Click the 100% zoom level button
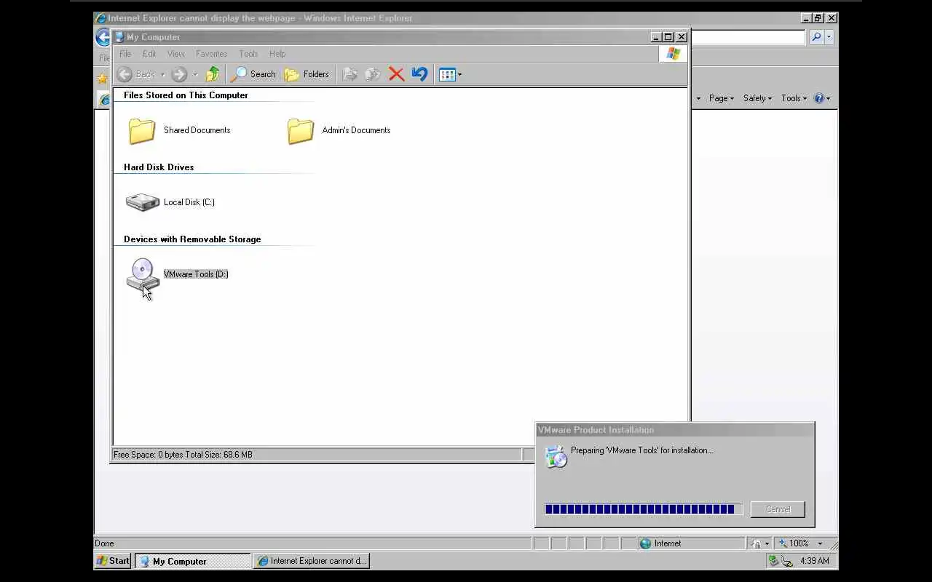Viewport: 932px width, 582px height. pyautogui.click(x=794, y=543)
